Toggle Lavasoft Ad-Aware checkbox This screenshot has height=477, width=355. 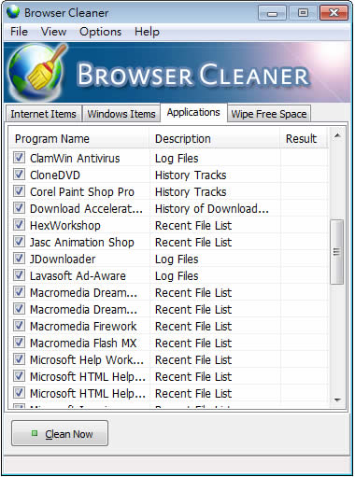click(x=19, y=275)
